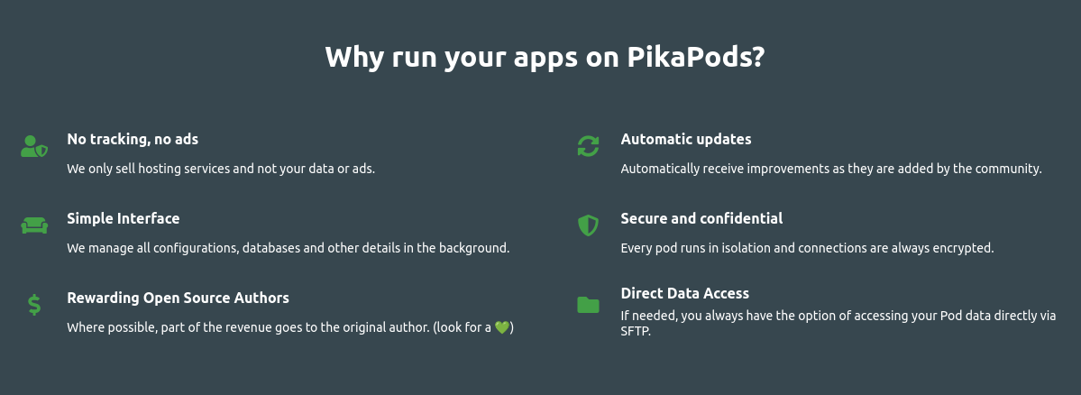Click the folder icon beside Direct Data Access
This screenshot has height=395, width=1081.
click(x=588, y=305)
